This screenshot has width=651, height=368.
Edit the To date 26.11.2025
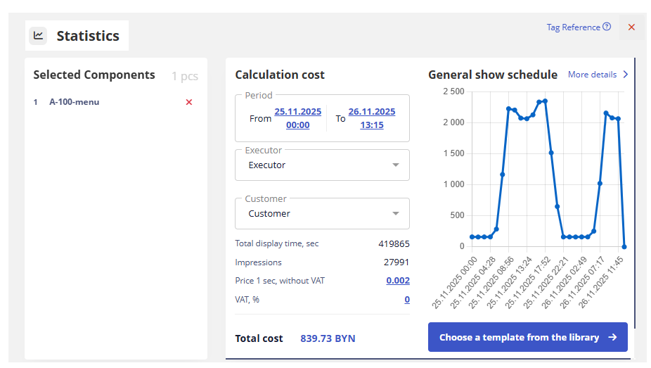point(371,112)
